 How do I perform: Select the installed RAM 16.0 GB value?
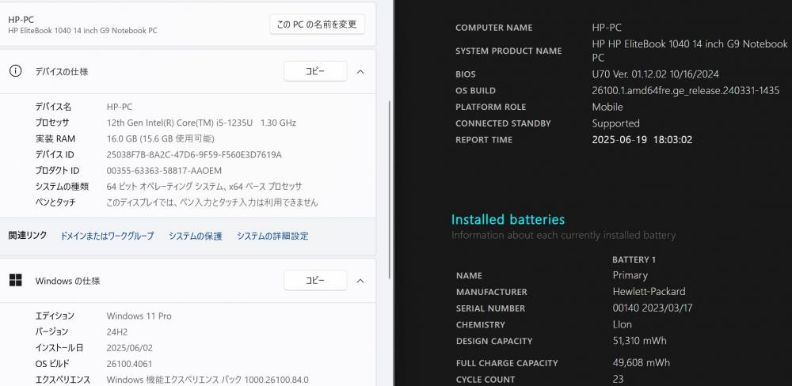click(160, 138)
